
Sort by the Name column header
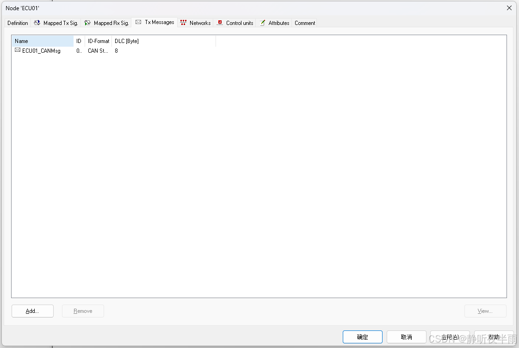tap(43, 41)
